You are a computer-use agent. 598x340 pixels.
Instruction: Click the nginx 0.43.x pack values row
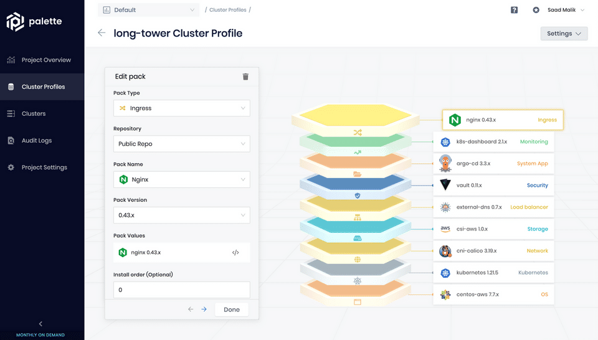[181, 252]
